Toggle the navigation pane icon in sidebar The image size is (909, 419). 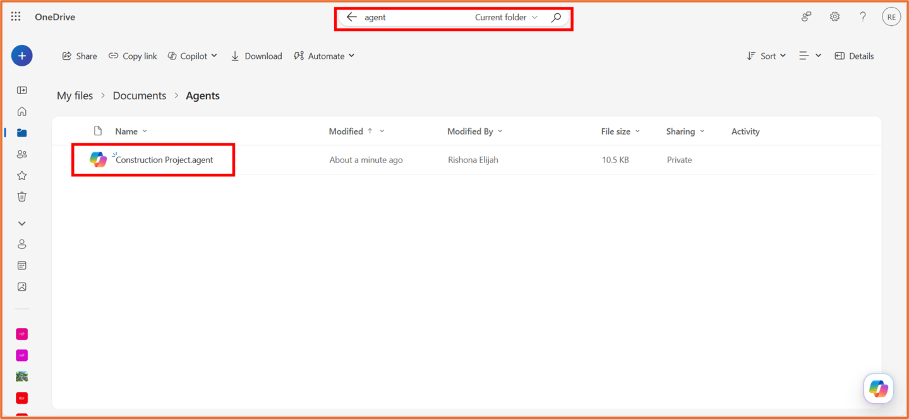pyautogui.click(x=22, y=90)
